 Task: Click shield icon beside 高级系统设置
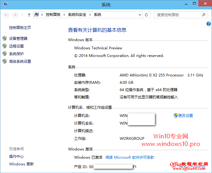click(5, 61)
